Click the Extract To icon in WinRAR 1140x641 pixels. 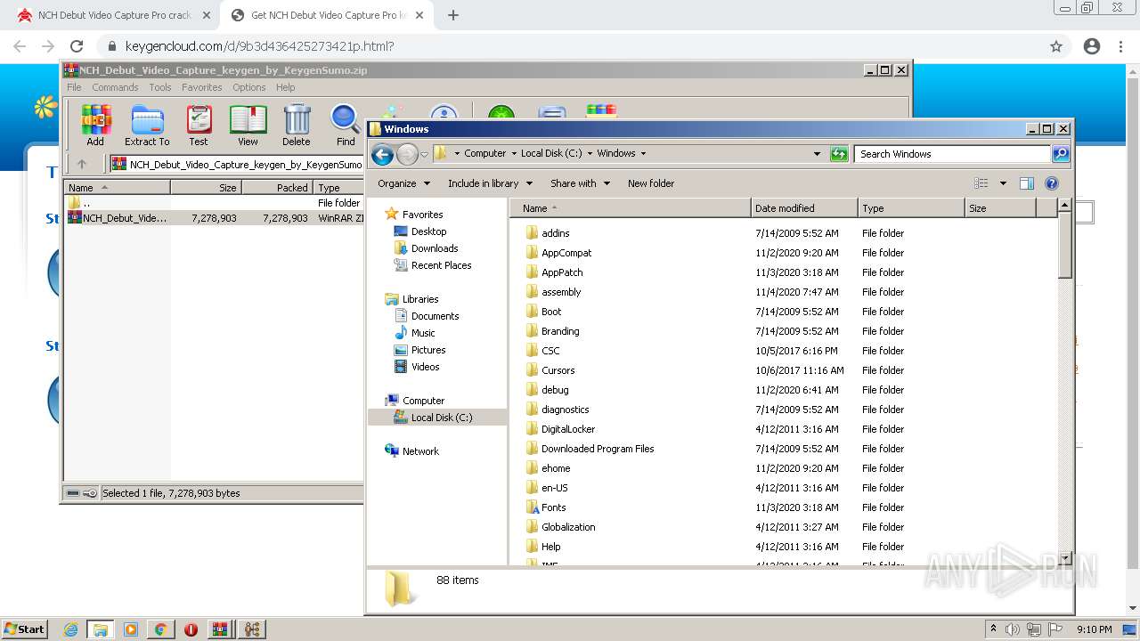[x=147, y=125]
